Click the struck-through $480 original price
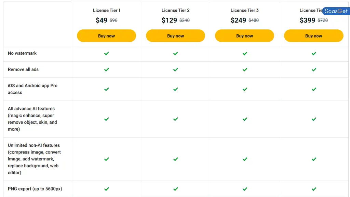 pos(254,20)
